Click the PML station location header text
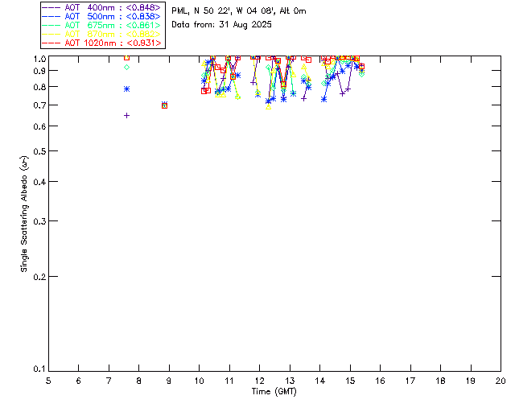Image resolution: width=515 pixels, height=412 pixels. click(x=238, y=11)
